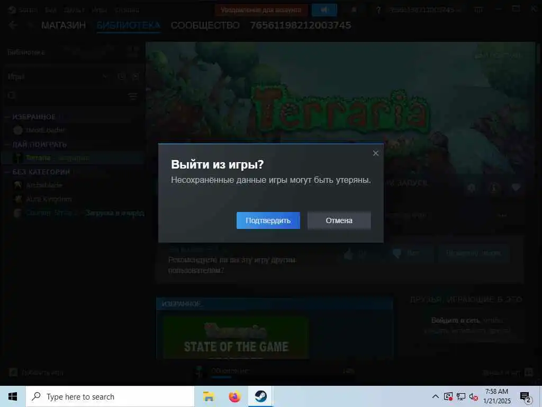Click the blue announcements megaphone button
This screenshot has width=542, height=407.
[x=324, y=10]
